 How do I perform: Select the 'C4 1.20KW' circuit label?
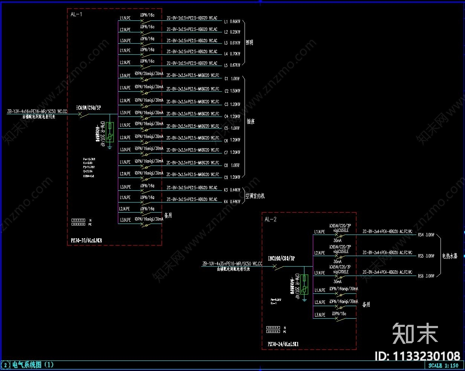point(232,117)
